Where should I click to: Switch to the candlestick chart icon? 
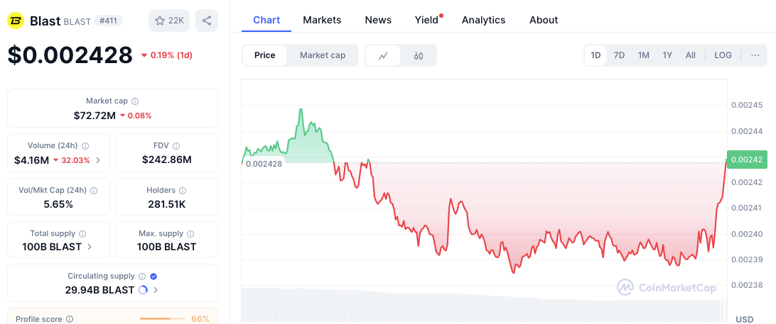point(419,55)
